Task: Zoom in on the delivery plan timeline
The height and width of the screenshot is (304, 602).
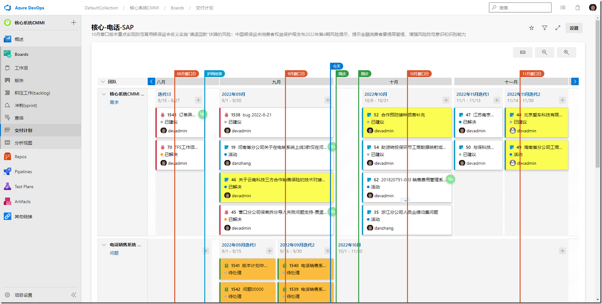Action: pos(566,52)
